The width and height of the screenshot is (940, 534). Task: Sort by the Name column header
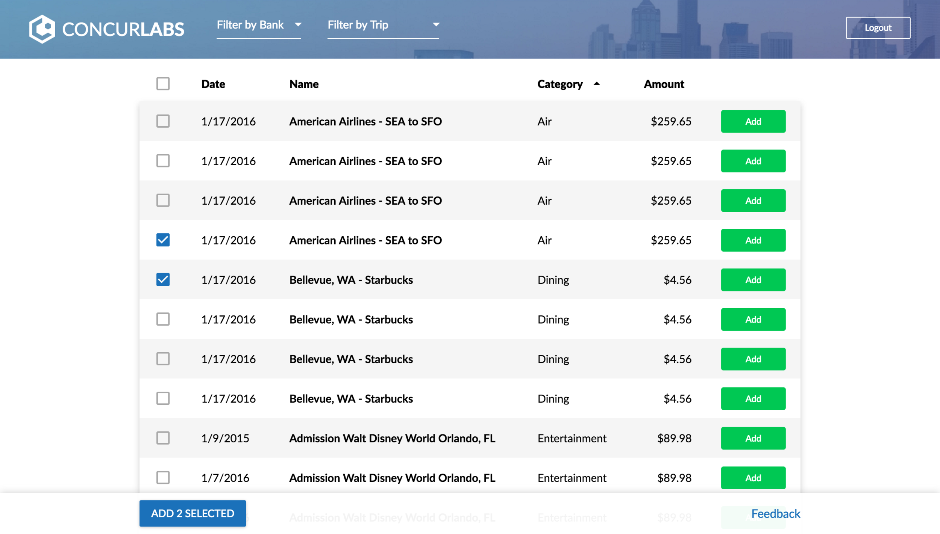[x=304, y=84]
